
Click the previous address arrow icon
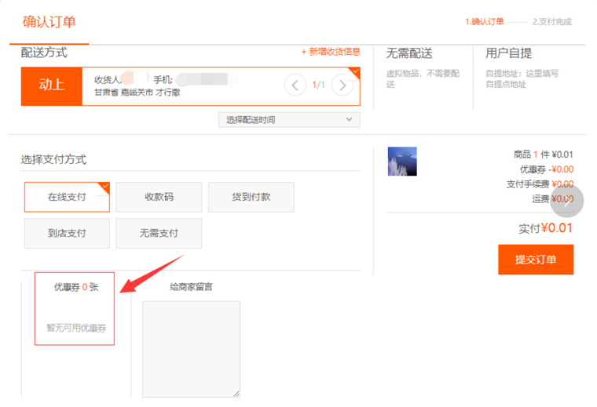(x=295, y=85)
